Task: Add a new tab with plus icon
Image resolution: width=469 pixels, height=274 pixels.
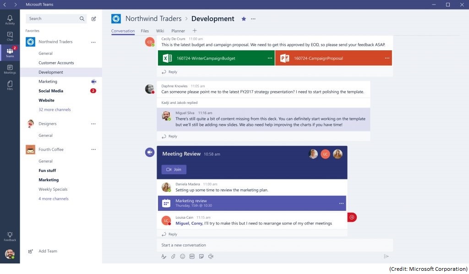Action: coord(195,31)
